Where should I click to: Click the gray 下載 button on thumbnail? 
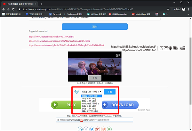coord(95,78)
